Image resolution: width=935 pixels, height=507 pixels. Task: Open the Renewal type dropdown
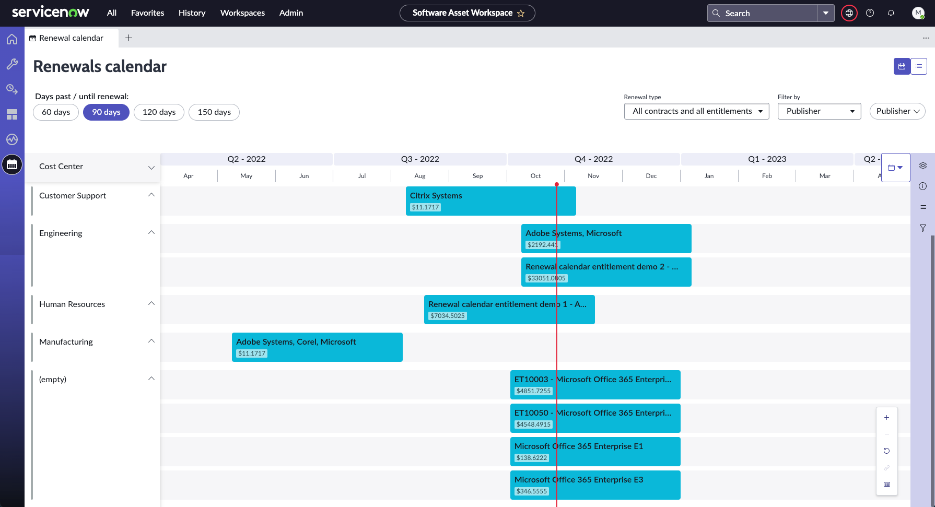[x=696, y=111]
